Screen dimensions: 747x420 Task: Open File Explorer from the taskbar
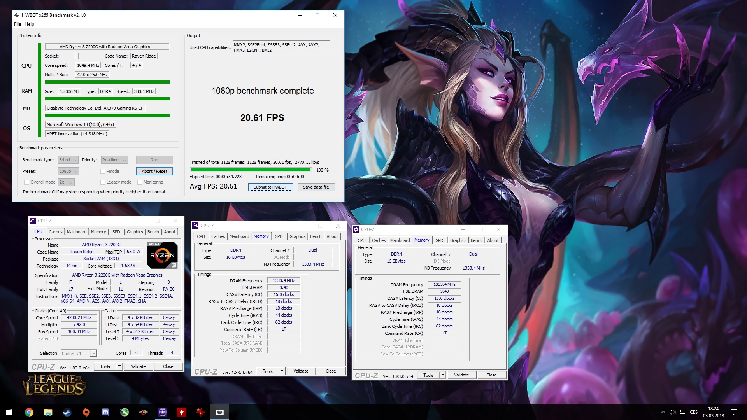[48, 412]
